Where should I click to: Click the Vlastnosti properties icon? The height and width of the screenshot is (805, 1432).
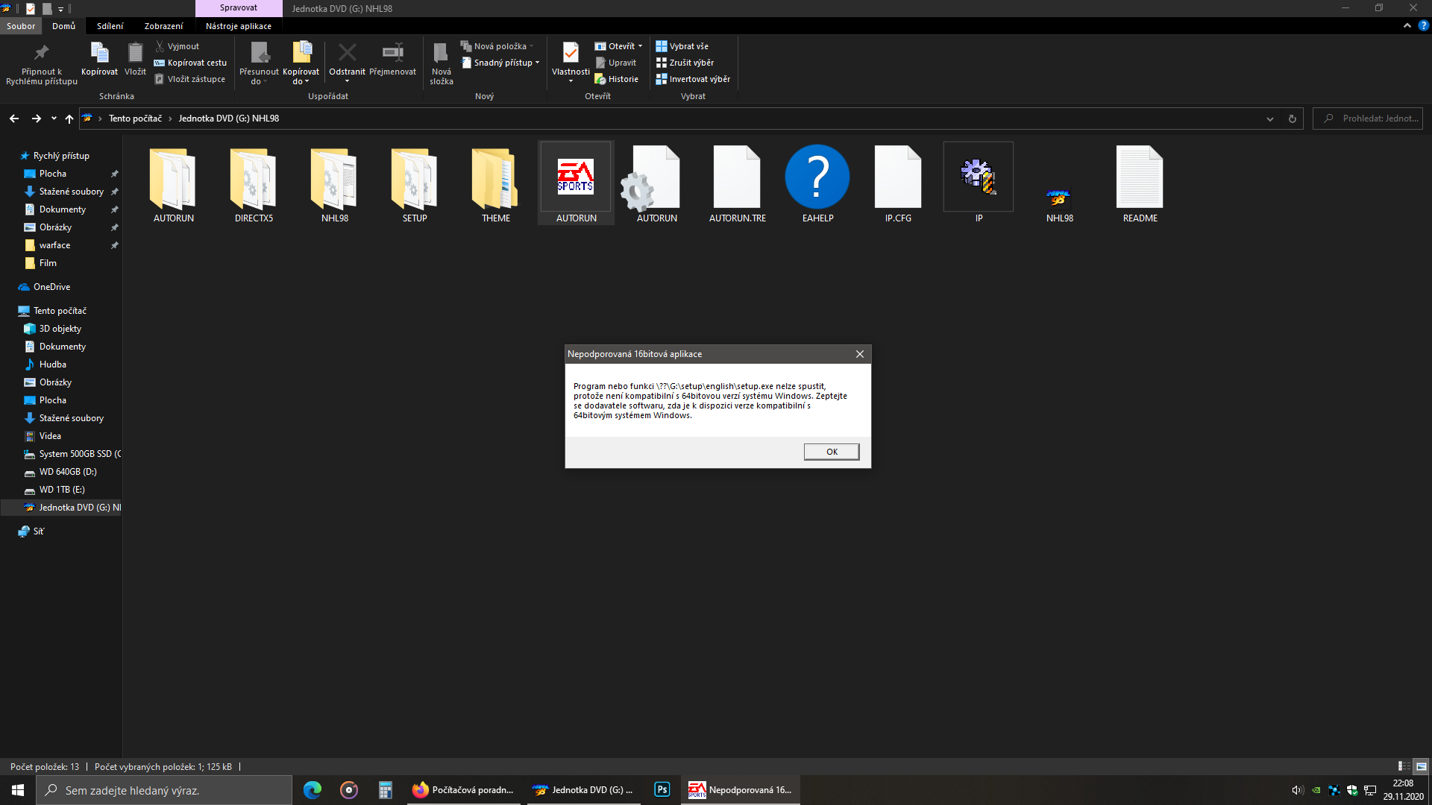pos(571,54)
